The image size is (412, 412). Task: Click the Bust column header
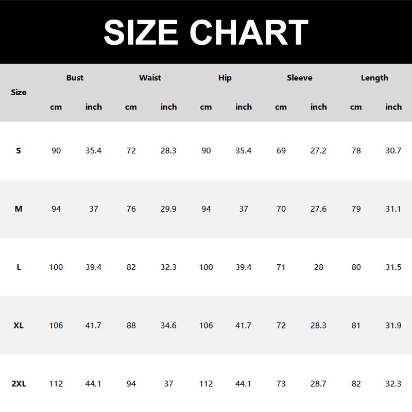[75, 78]
